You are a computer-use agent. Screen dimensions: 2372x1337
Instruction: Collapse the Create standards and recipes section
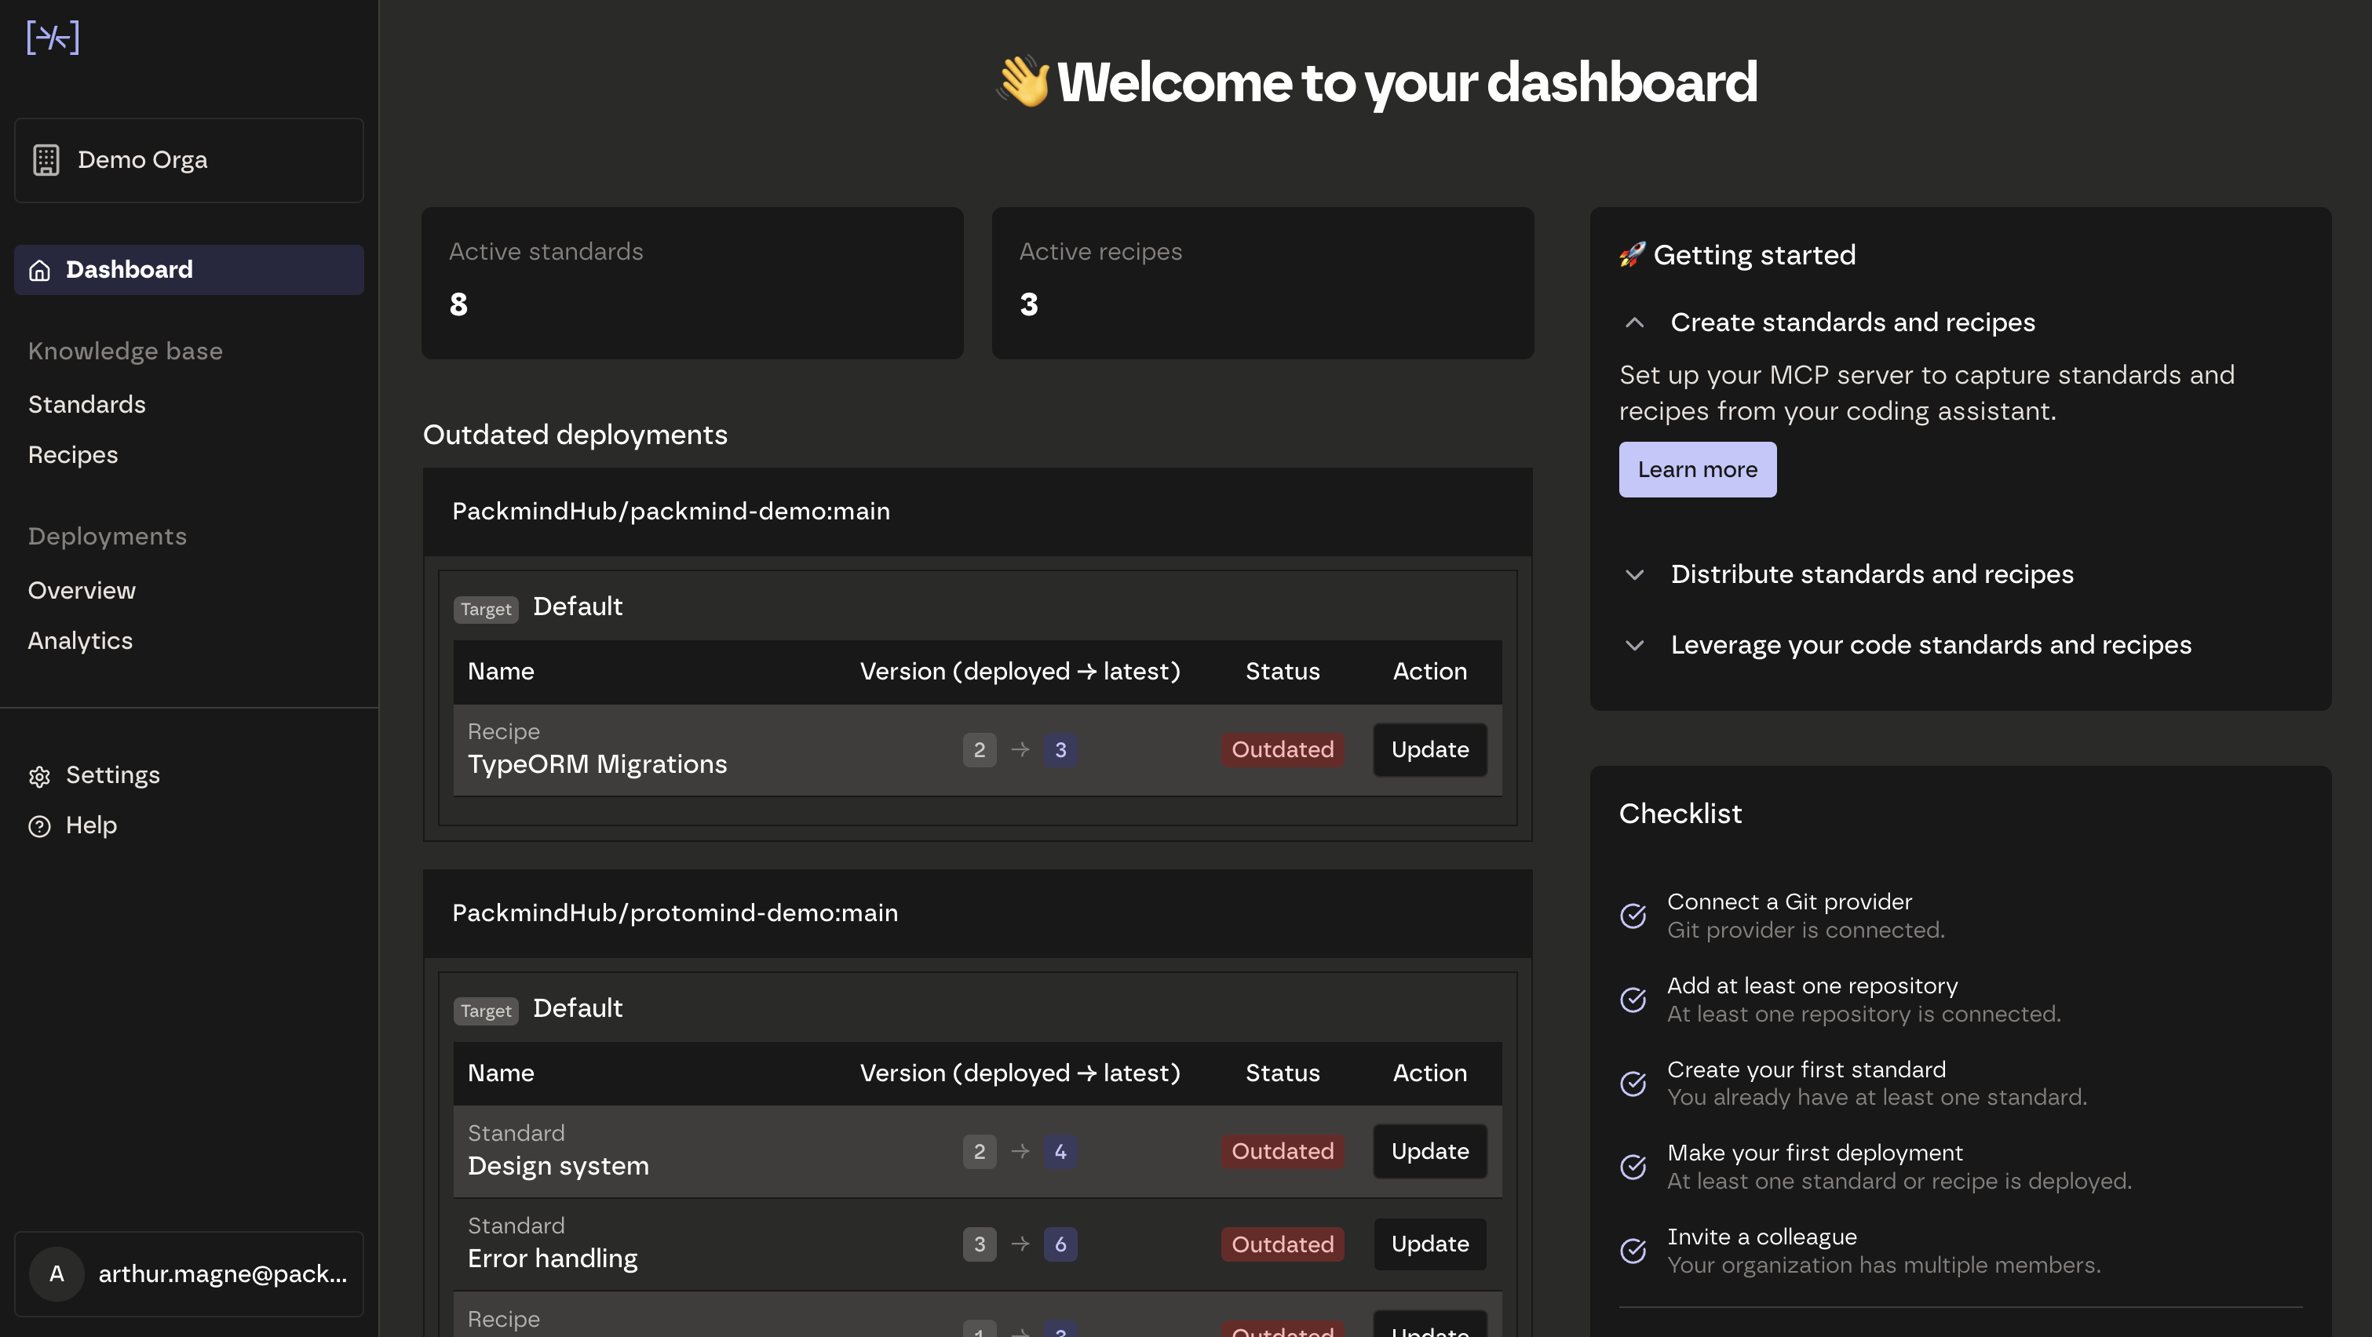pyautogui.click(x=1634, y=323)
